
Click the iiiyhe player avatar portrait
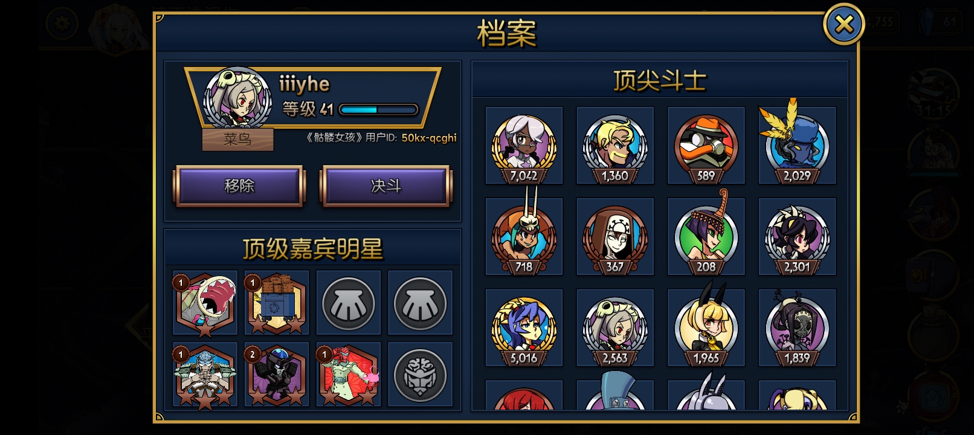tap(237, 99)
